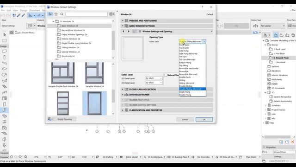Open 1. First Floor story in Navigator
Image resolution: width=296 pixels, height=167 pixels.
(279, 54)
